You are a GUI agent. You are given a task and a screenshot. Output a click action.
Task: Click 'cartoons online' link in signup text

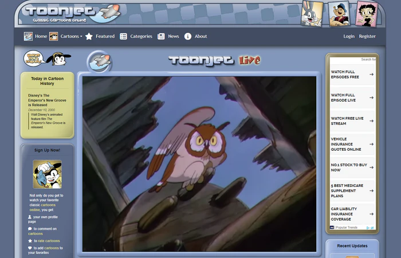point(42,208)
